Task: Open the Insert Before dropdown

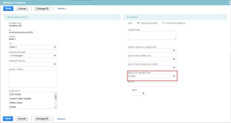Action: [x=33, y=56]
